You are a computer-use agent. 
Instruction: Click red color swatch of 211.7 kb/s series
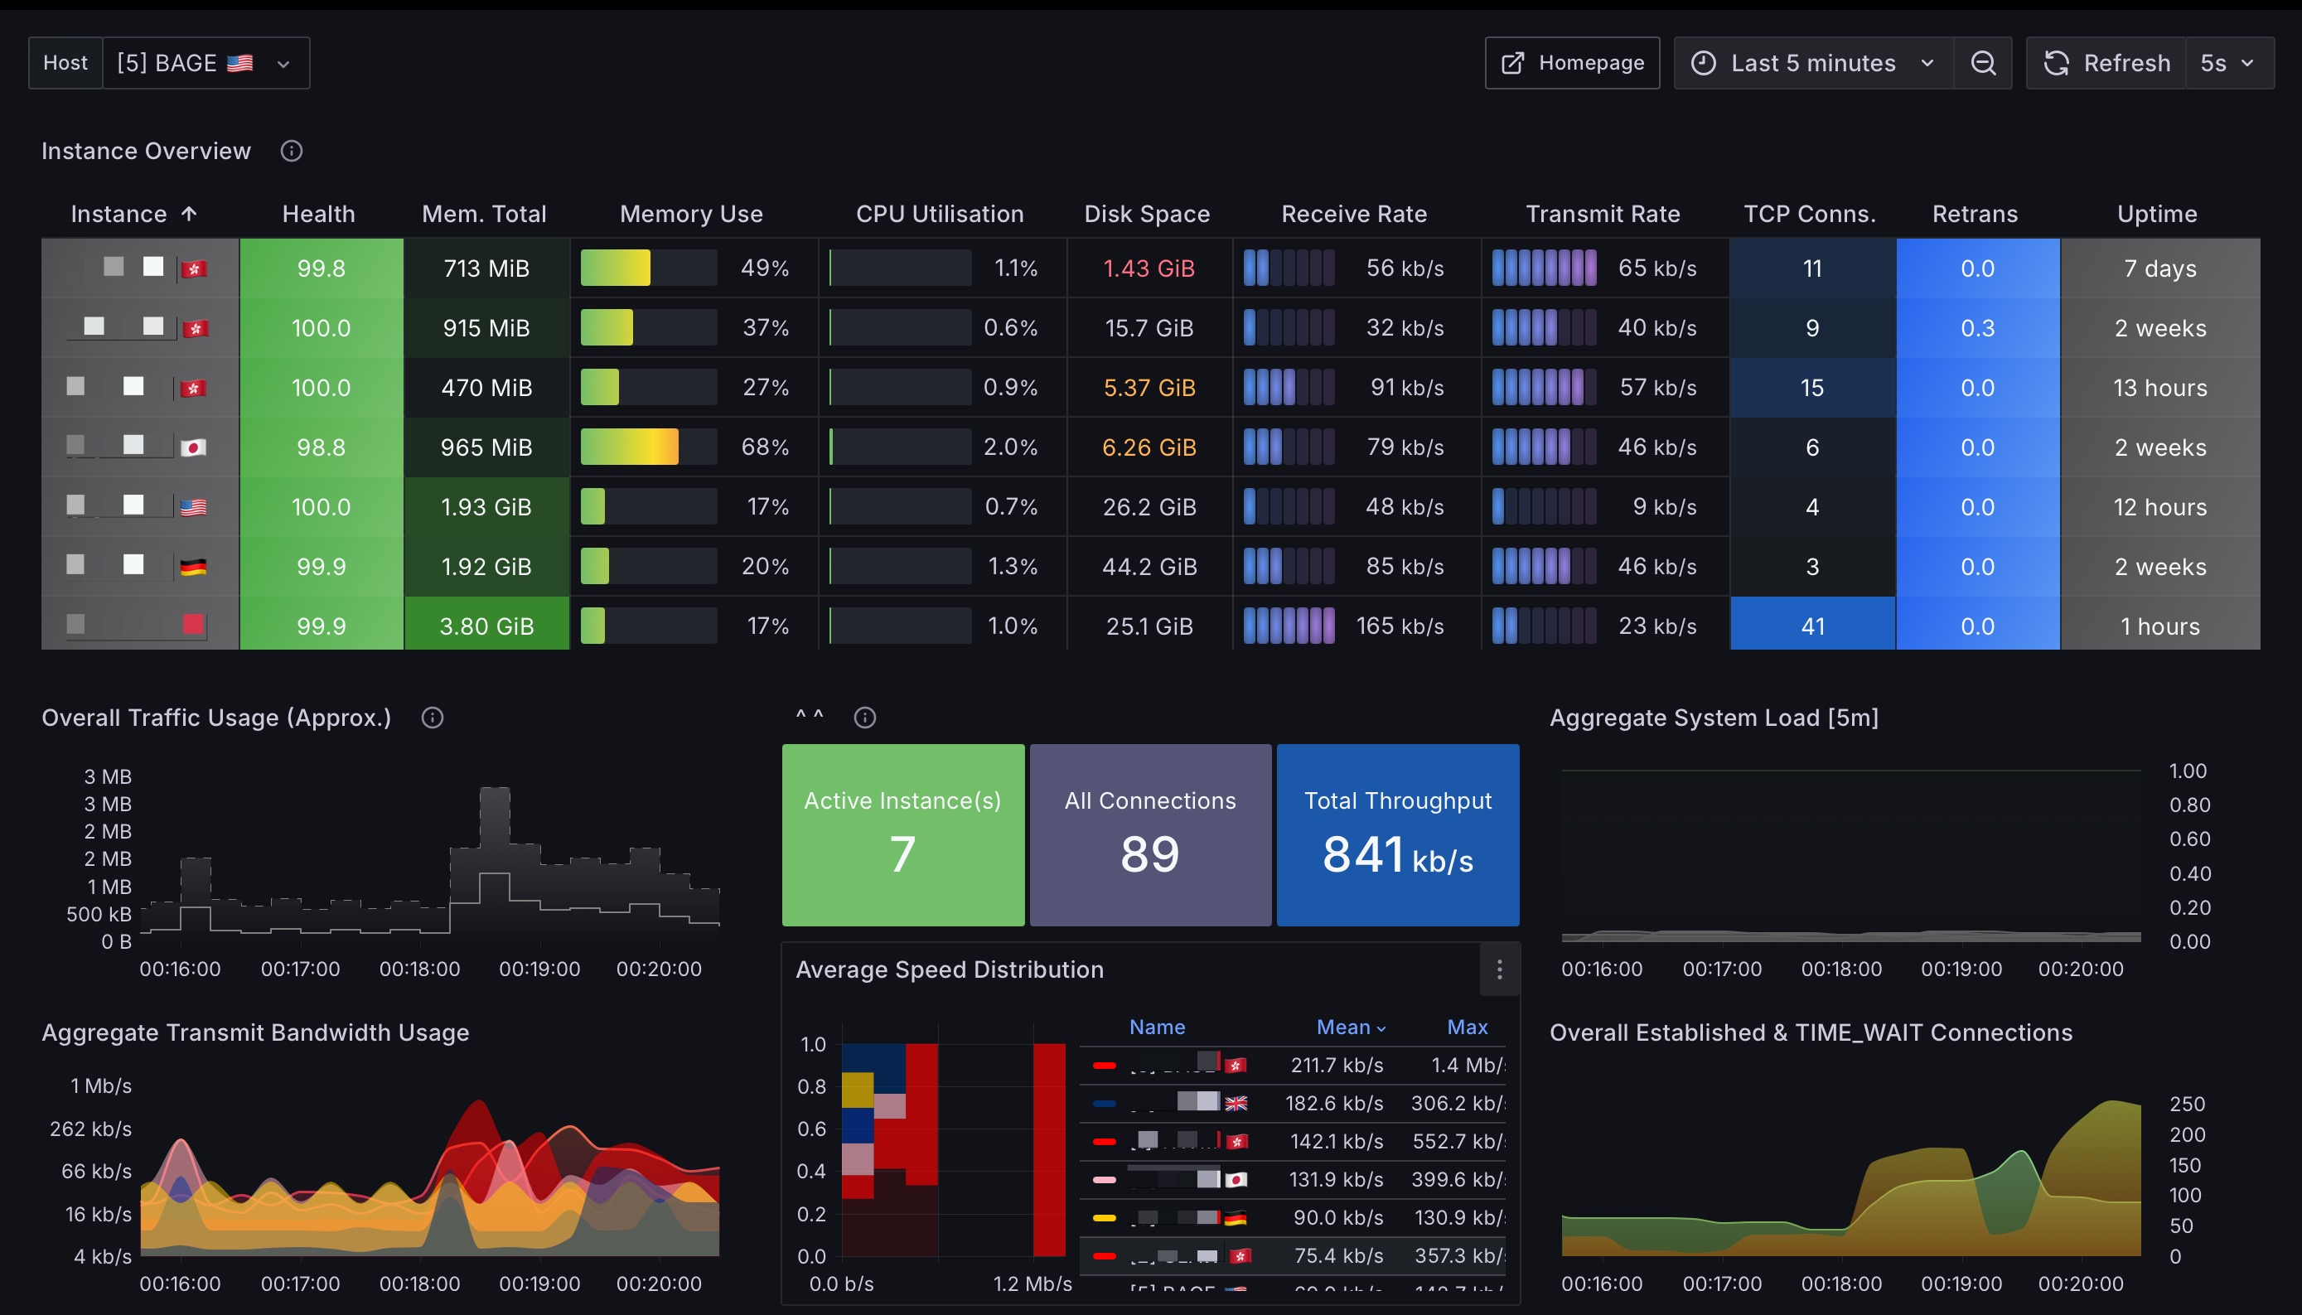(x=1104, y=1066)
